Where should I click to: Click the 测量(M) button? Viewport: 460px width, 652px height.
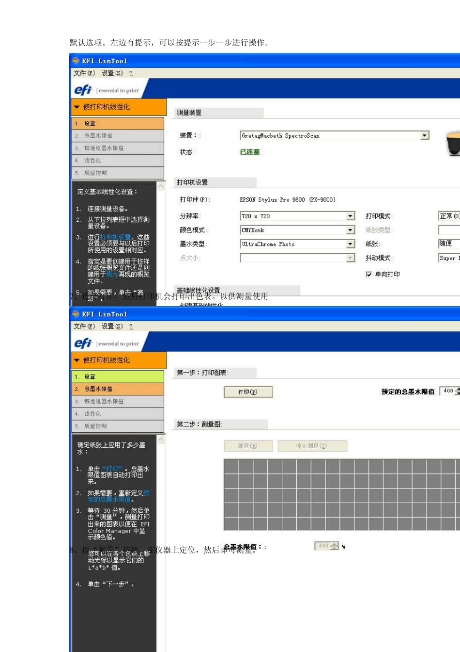(x=248, y=446)
